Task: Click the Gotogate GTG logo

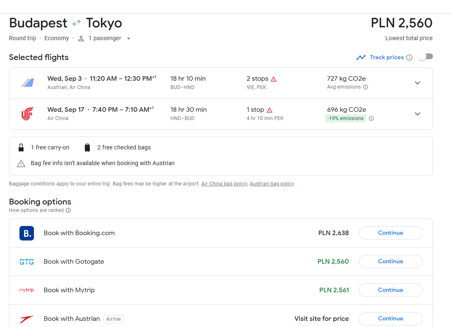Action: coord(27,262)
